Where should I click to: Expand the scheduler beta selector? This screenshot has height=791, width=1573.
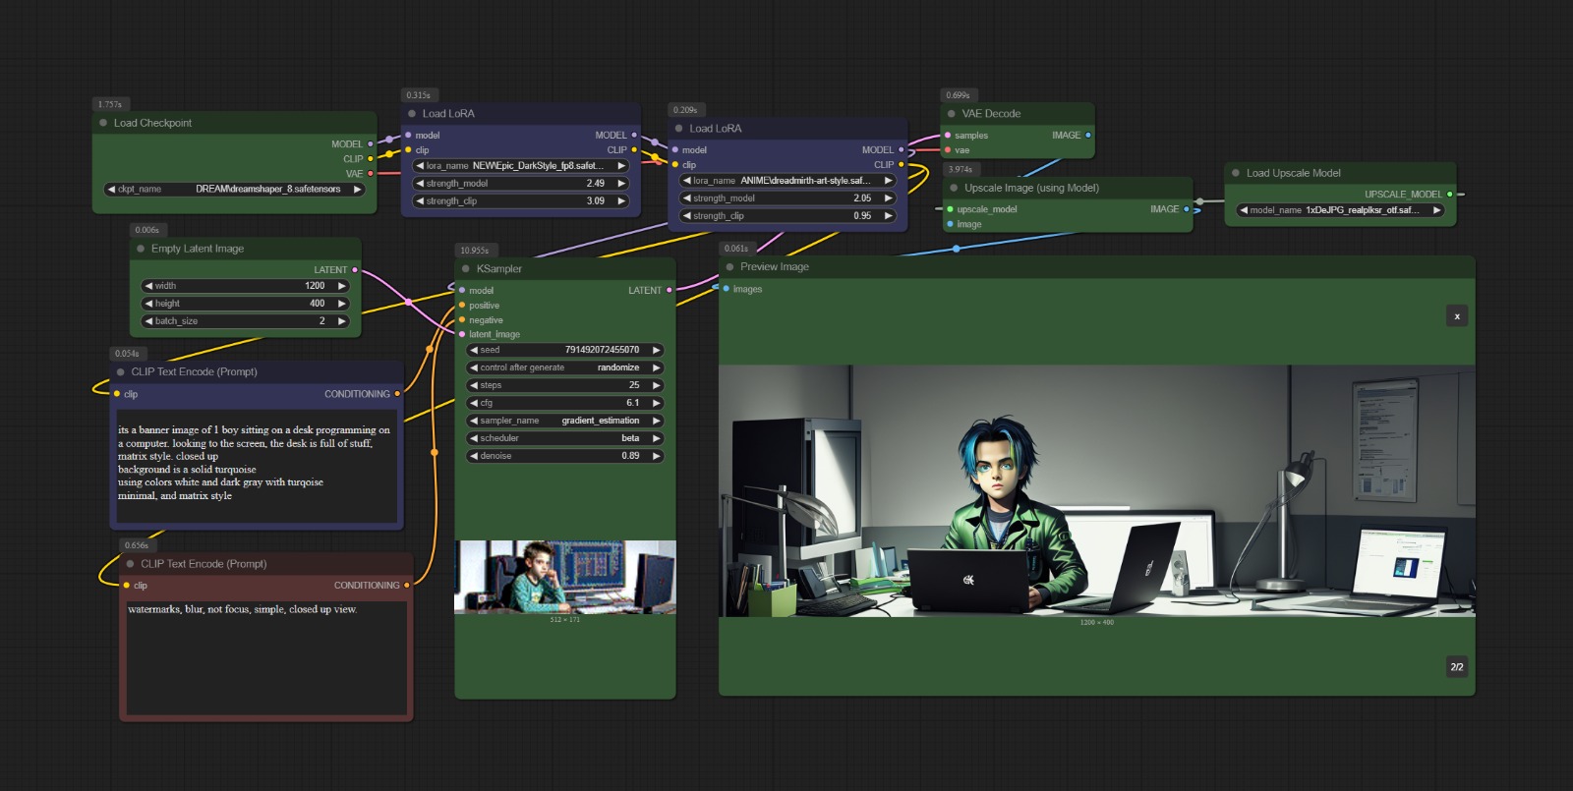[564, 438]
